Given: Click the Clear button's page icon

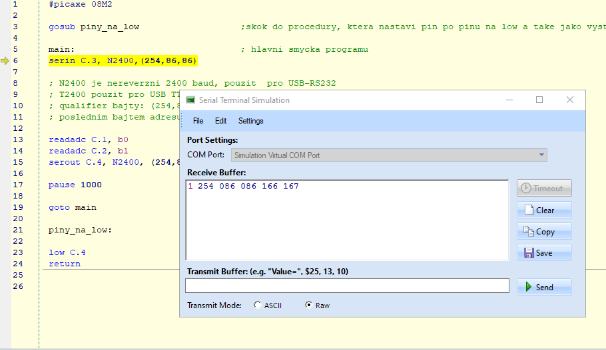Looking at the screenshot, I should pos(528,211).
